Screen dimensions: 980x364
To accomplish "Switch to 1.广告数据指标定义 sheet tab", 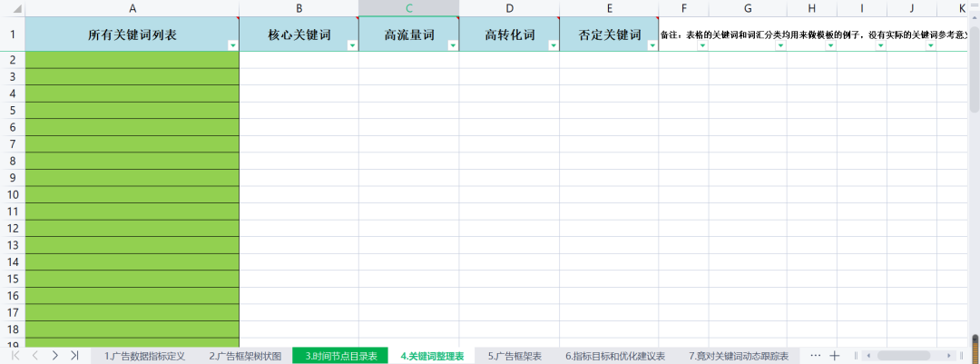I will pyautogui.click(x=144, y=356).
